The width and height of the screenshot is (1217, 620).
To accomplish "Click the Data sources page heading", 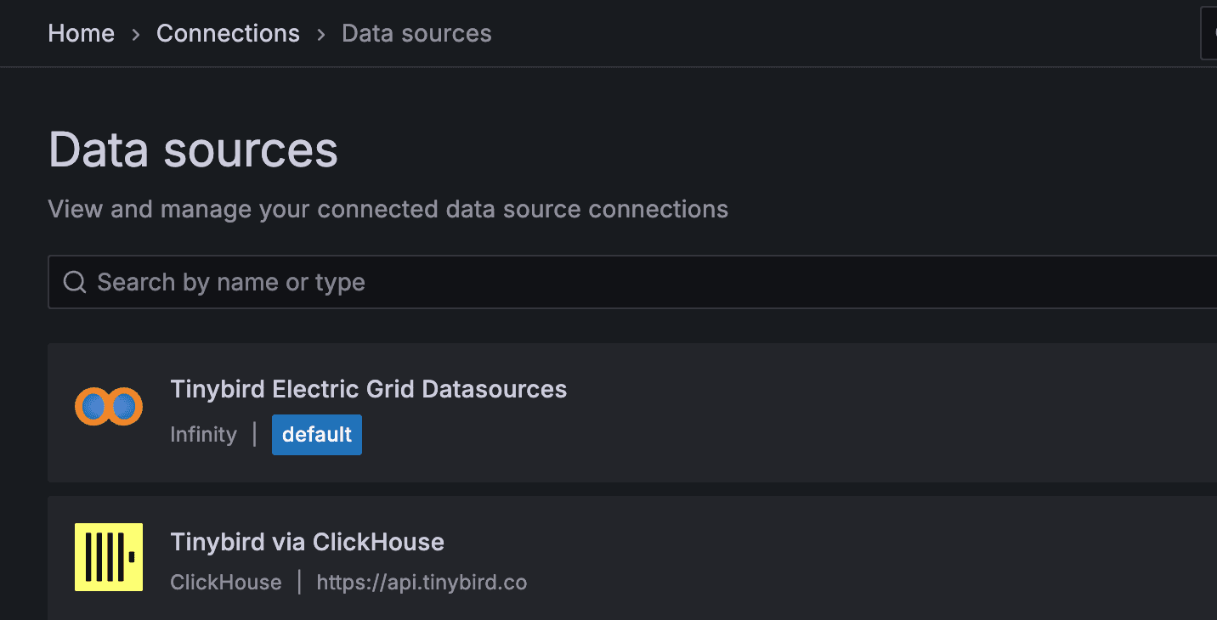I will point(193,149).
